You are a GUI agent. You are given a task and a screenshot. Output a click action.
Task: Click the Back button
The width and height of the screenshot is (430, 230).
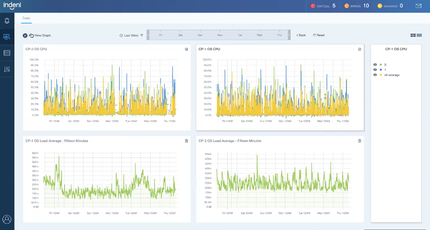click(301, 35)
